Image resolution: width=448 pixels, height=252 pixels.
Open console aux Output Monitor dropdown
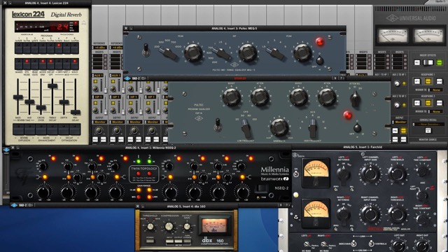pos(400,122)
